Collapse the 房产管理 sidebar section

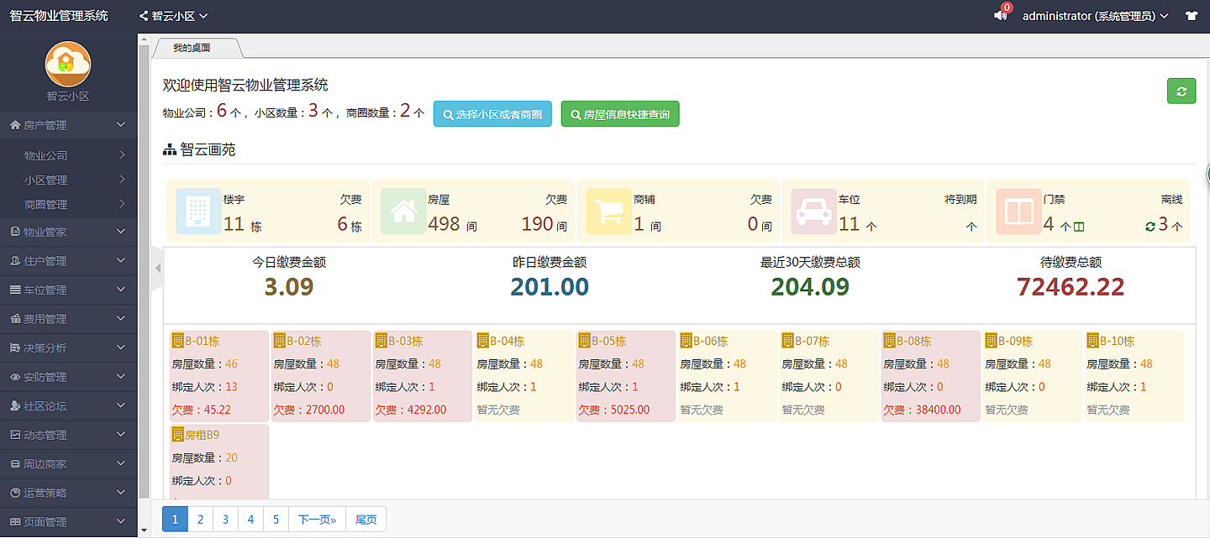click(x=68, y=125)
